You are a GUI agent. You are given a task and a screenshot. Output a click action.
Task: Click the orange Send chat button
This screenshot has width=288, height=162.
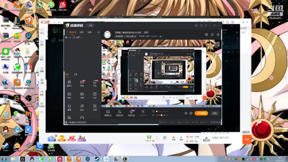pos(247,139)
